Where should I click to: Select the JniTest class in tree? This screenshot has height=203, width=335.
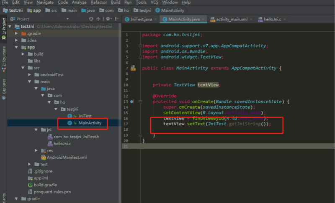(x=80, y=116)
